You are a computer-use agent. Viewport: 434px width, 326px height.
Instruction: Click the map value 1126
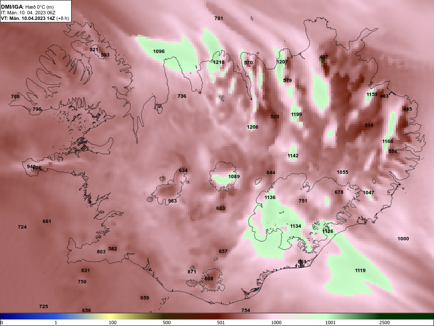pos(328,231)
